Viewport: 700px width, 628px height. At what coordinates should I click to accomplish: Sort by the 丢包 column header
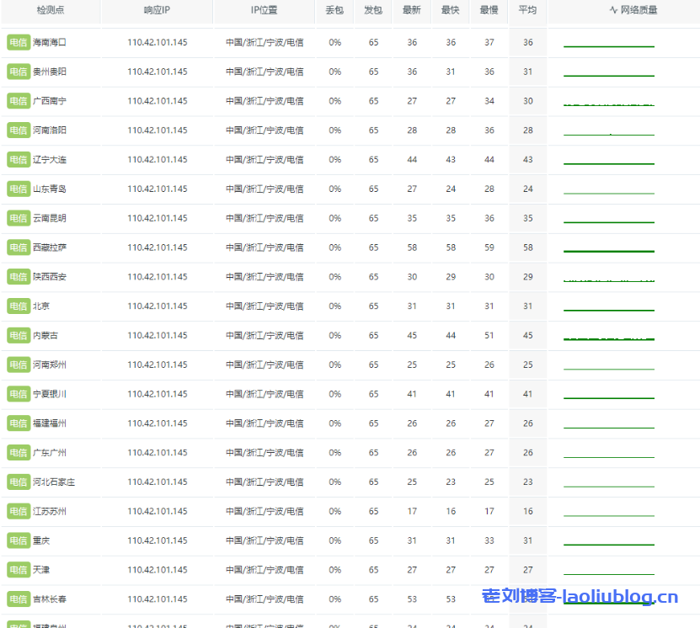pos(334,10)
